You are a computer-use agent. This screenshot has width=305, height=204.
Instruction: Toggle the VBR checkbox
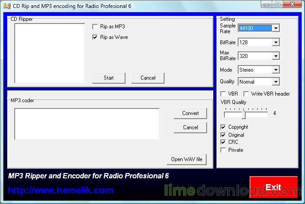tap(223, 94)
